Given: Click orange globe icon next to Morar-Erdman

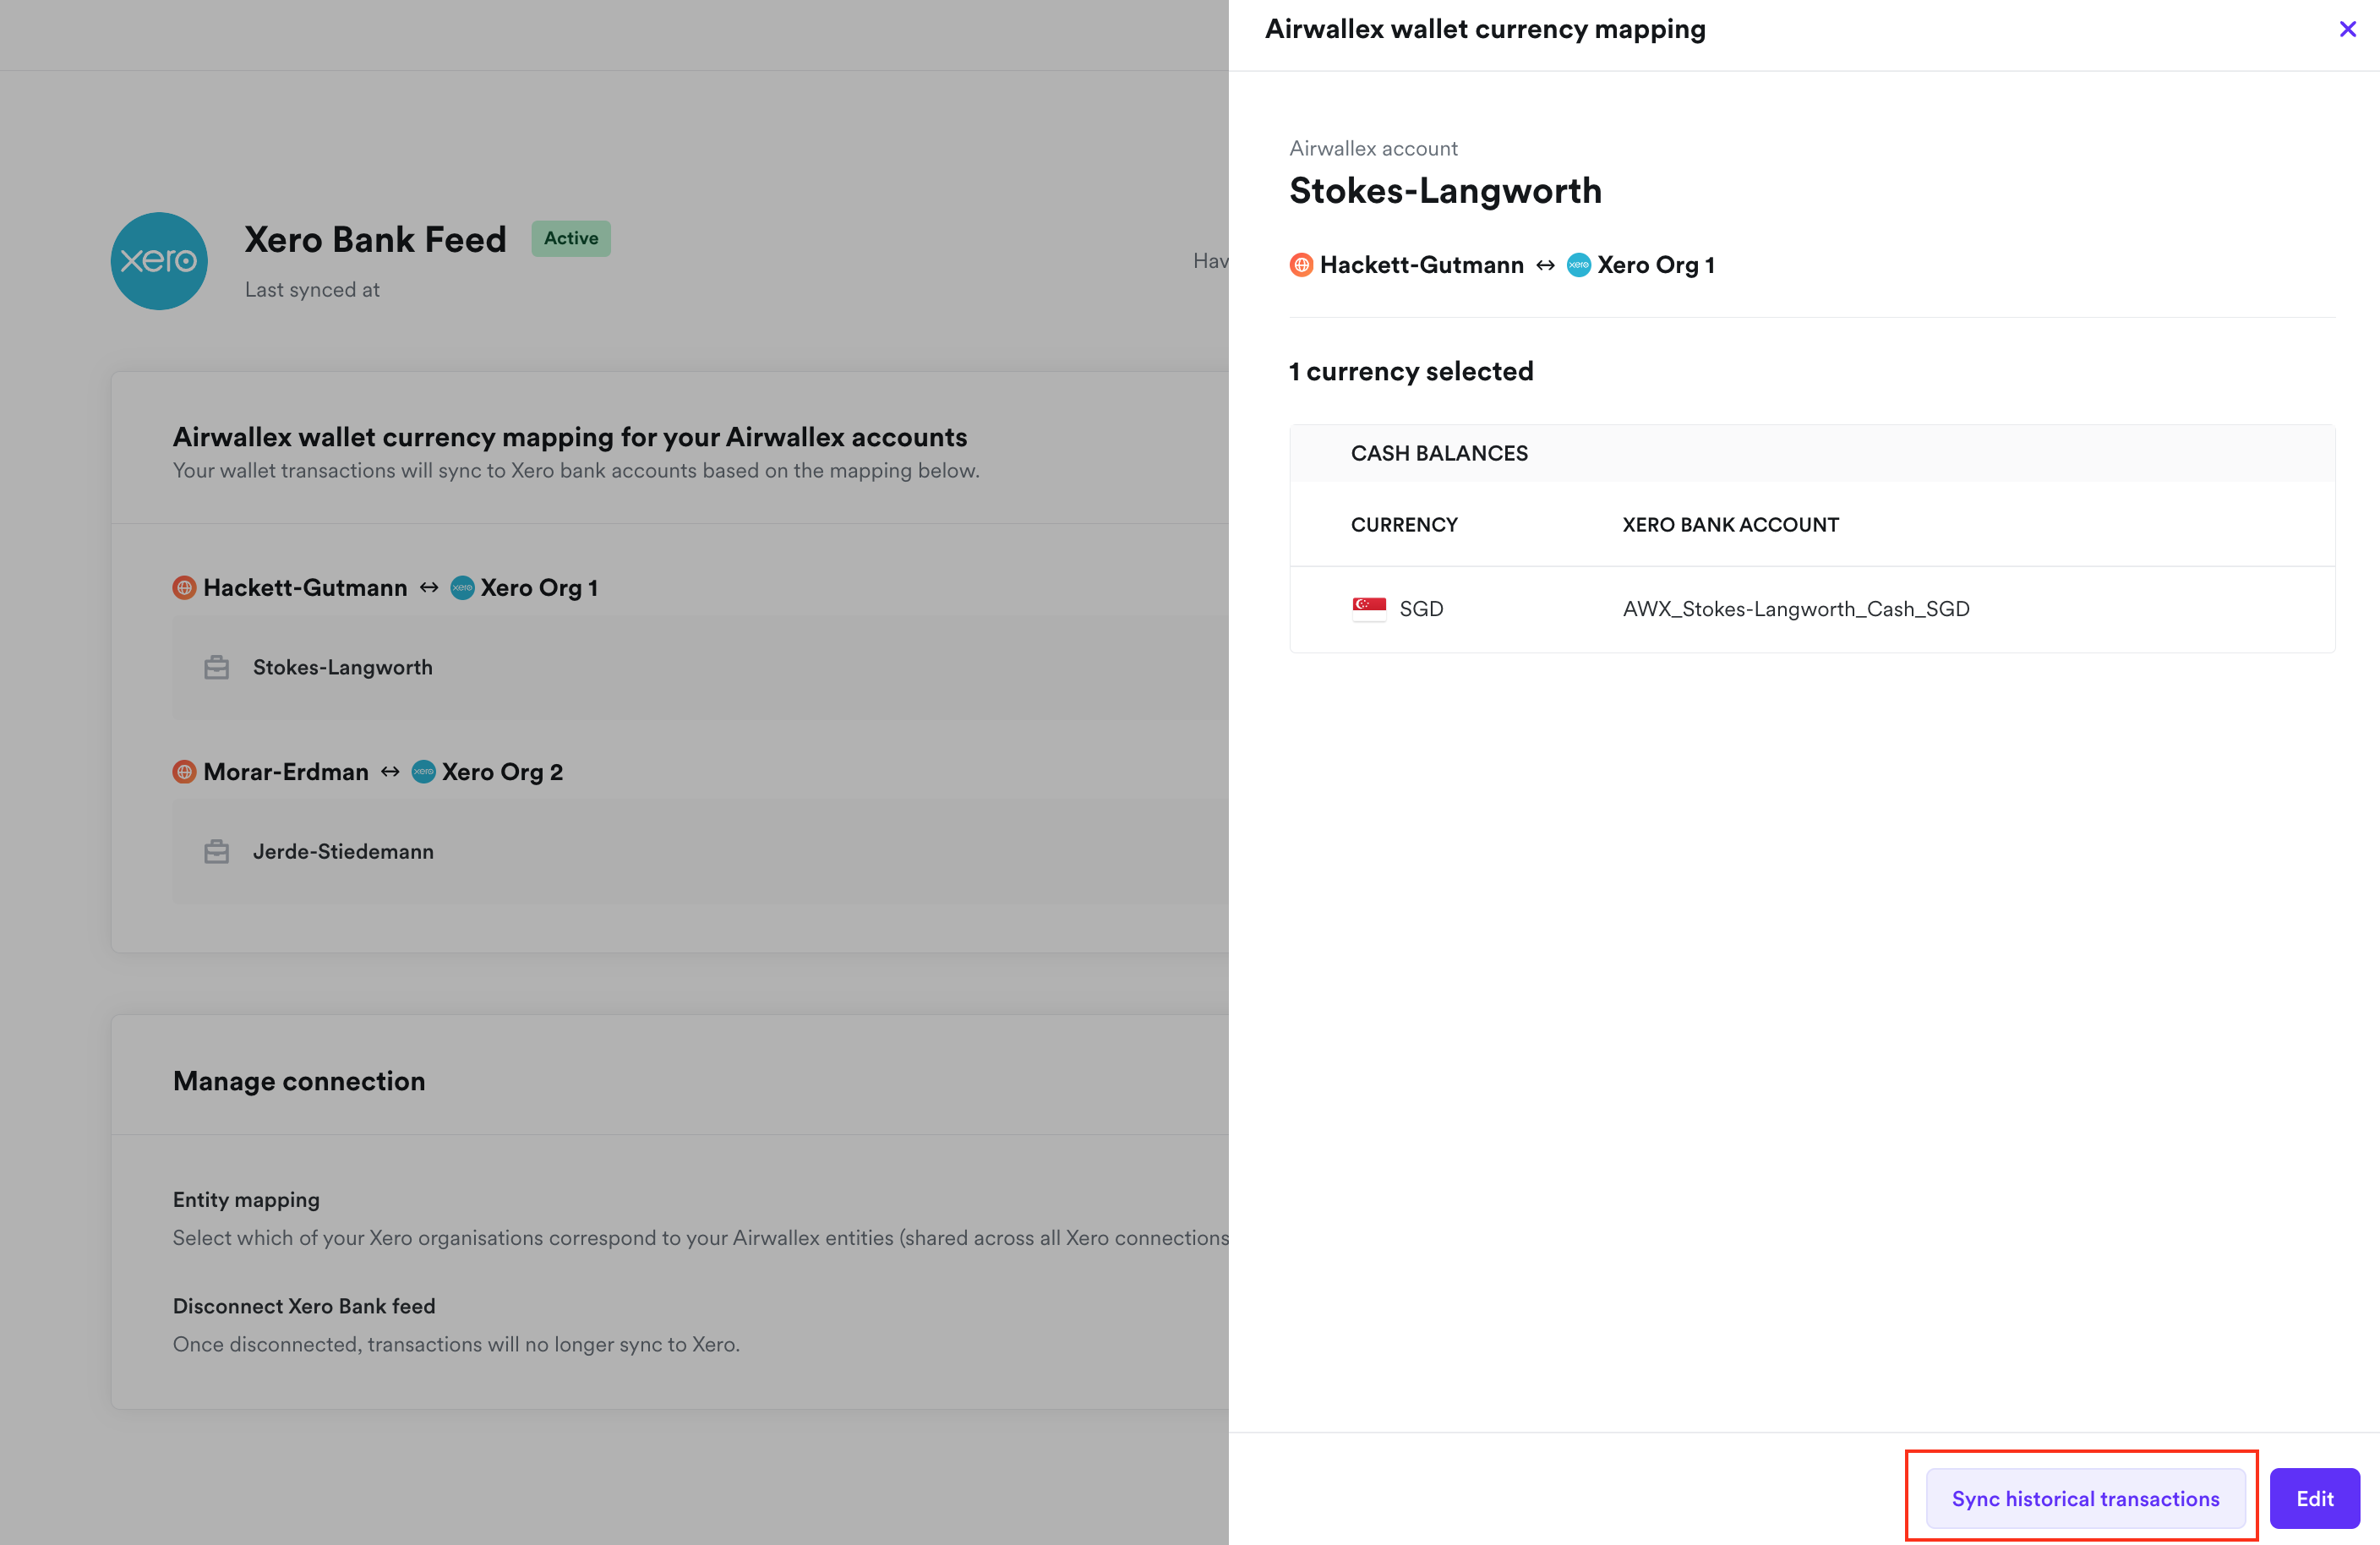Looking at the screenshot, I should 184,771.
